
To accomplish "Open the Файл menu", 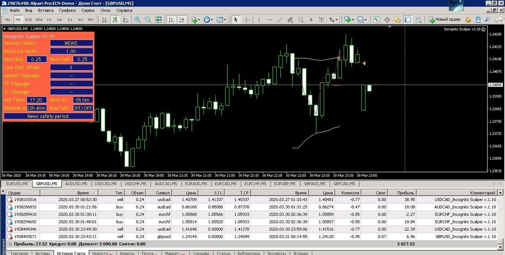I will pos(14,10).
